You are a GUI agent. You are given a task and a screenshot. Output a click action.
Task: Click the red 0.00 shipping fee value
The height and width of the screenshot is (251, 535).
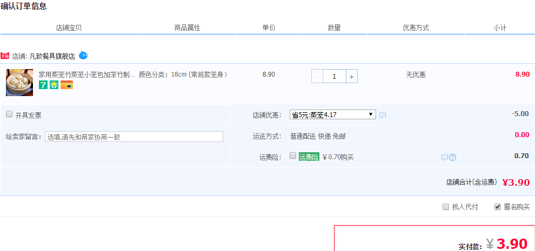522,135
